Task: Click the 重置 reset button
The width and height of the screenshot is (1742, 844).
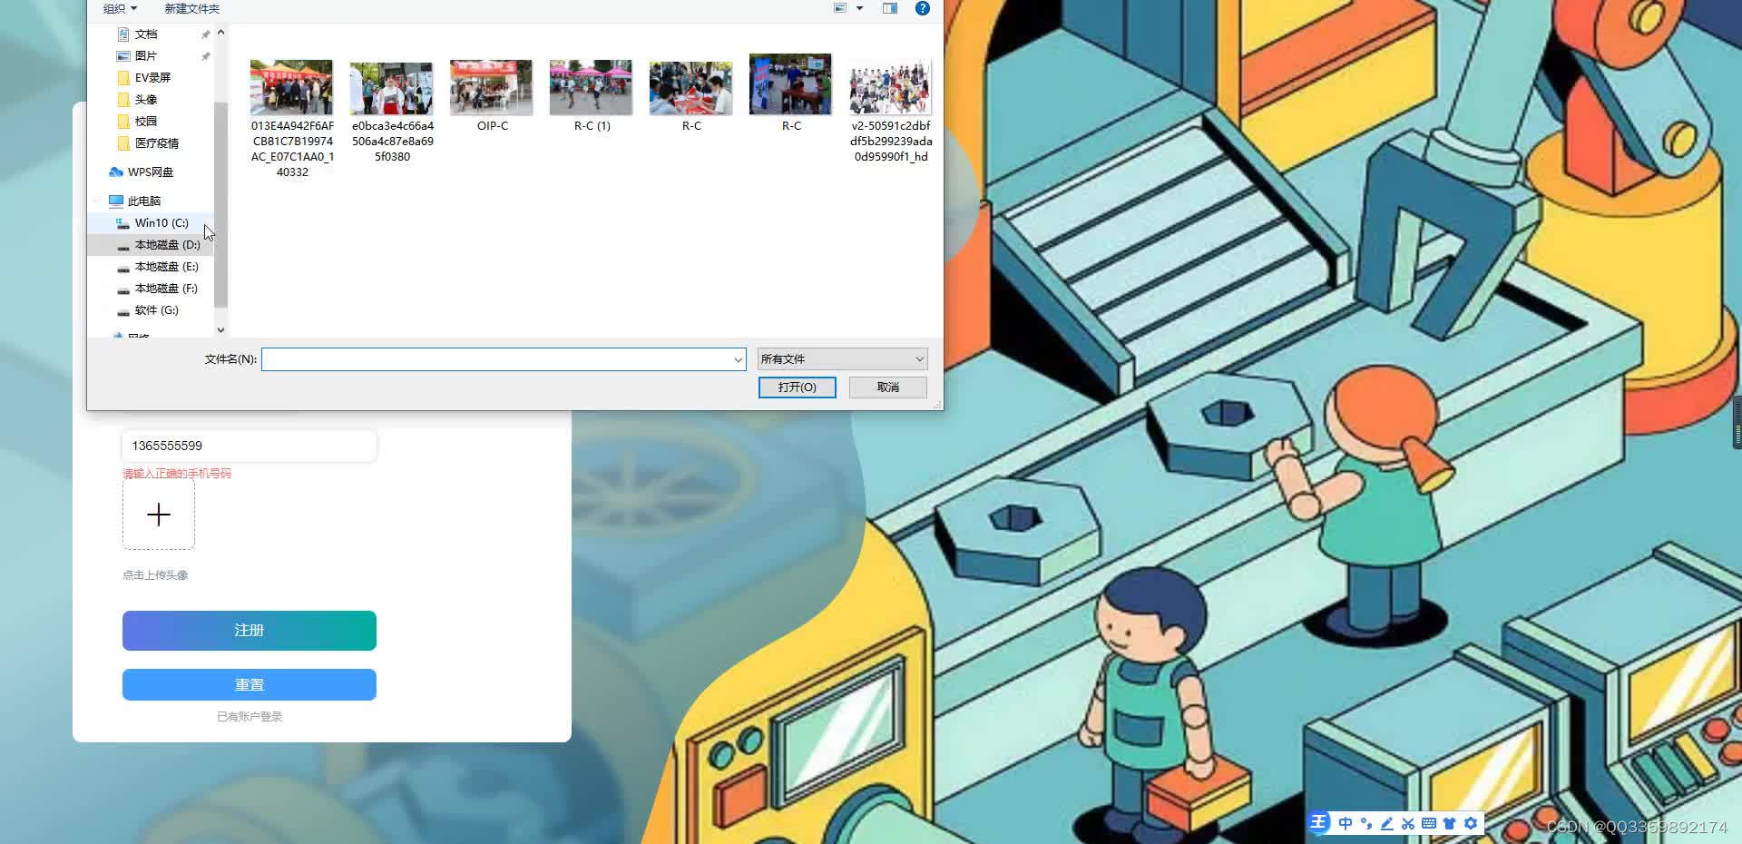Action: [x=250, y=685]
